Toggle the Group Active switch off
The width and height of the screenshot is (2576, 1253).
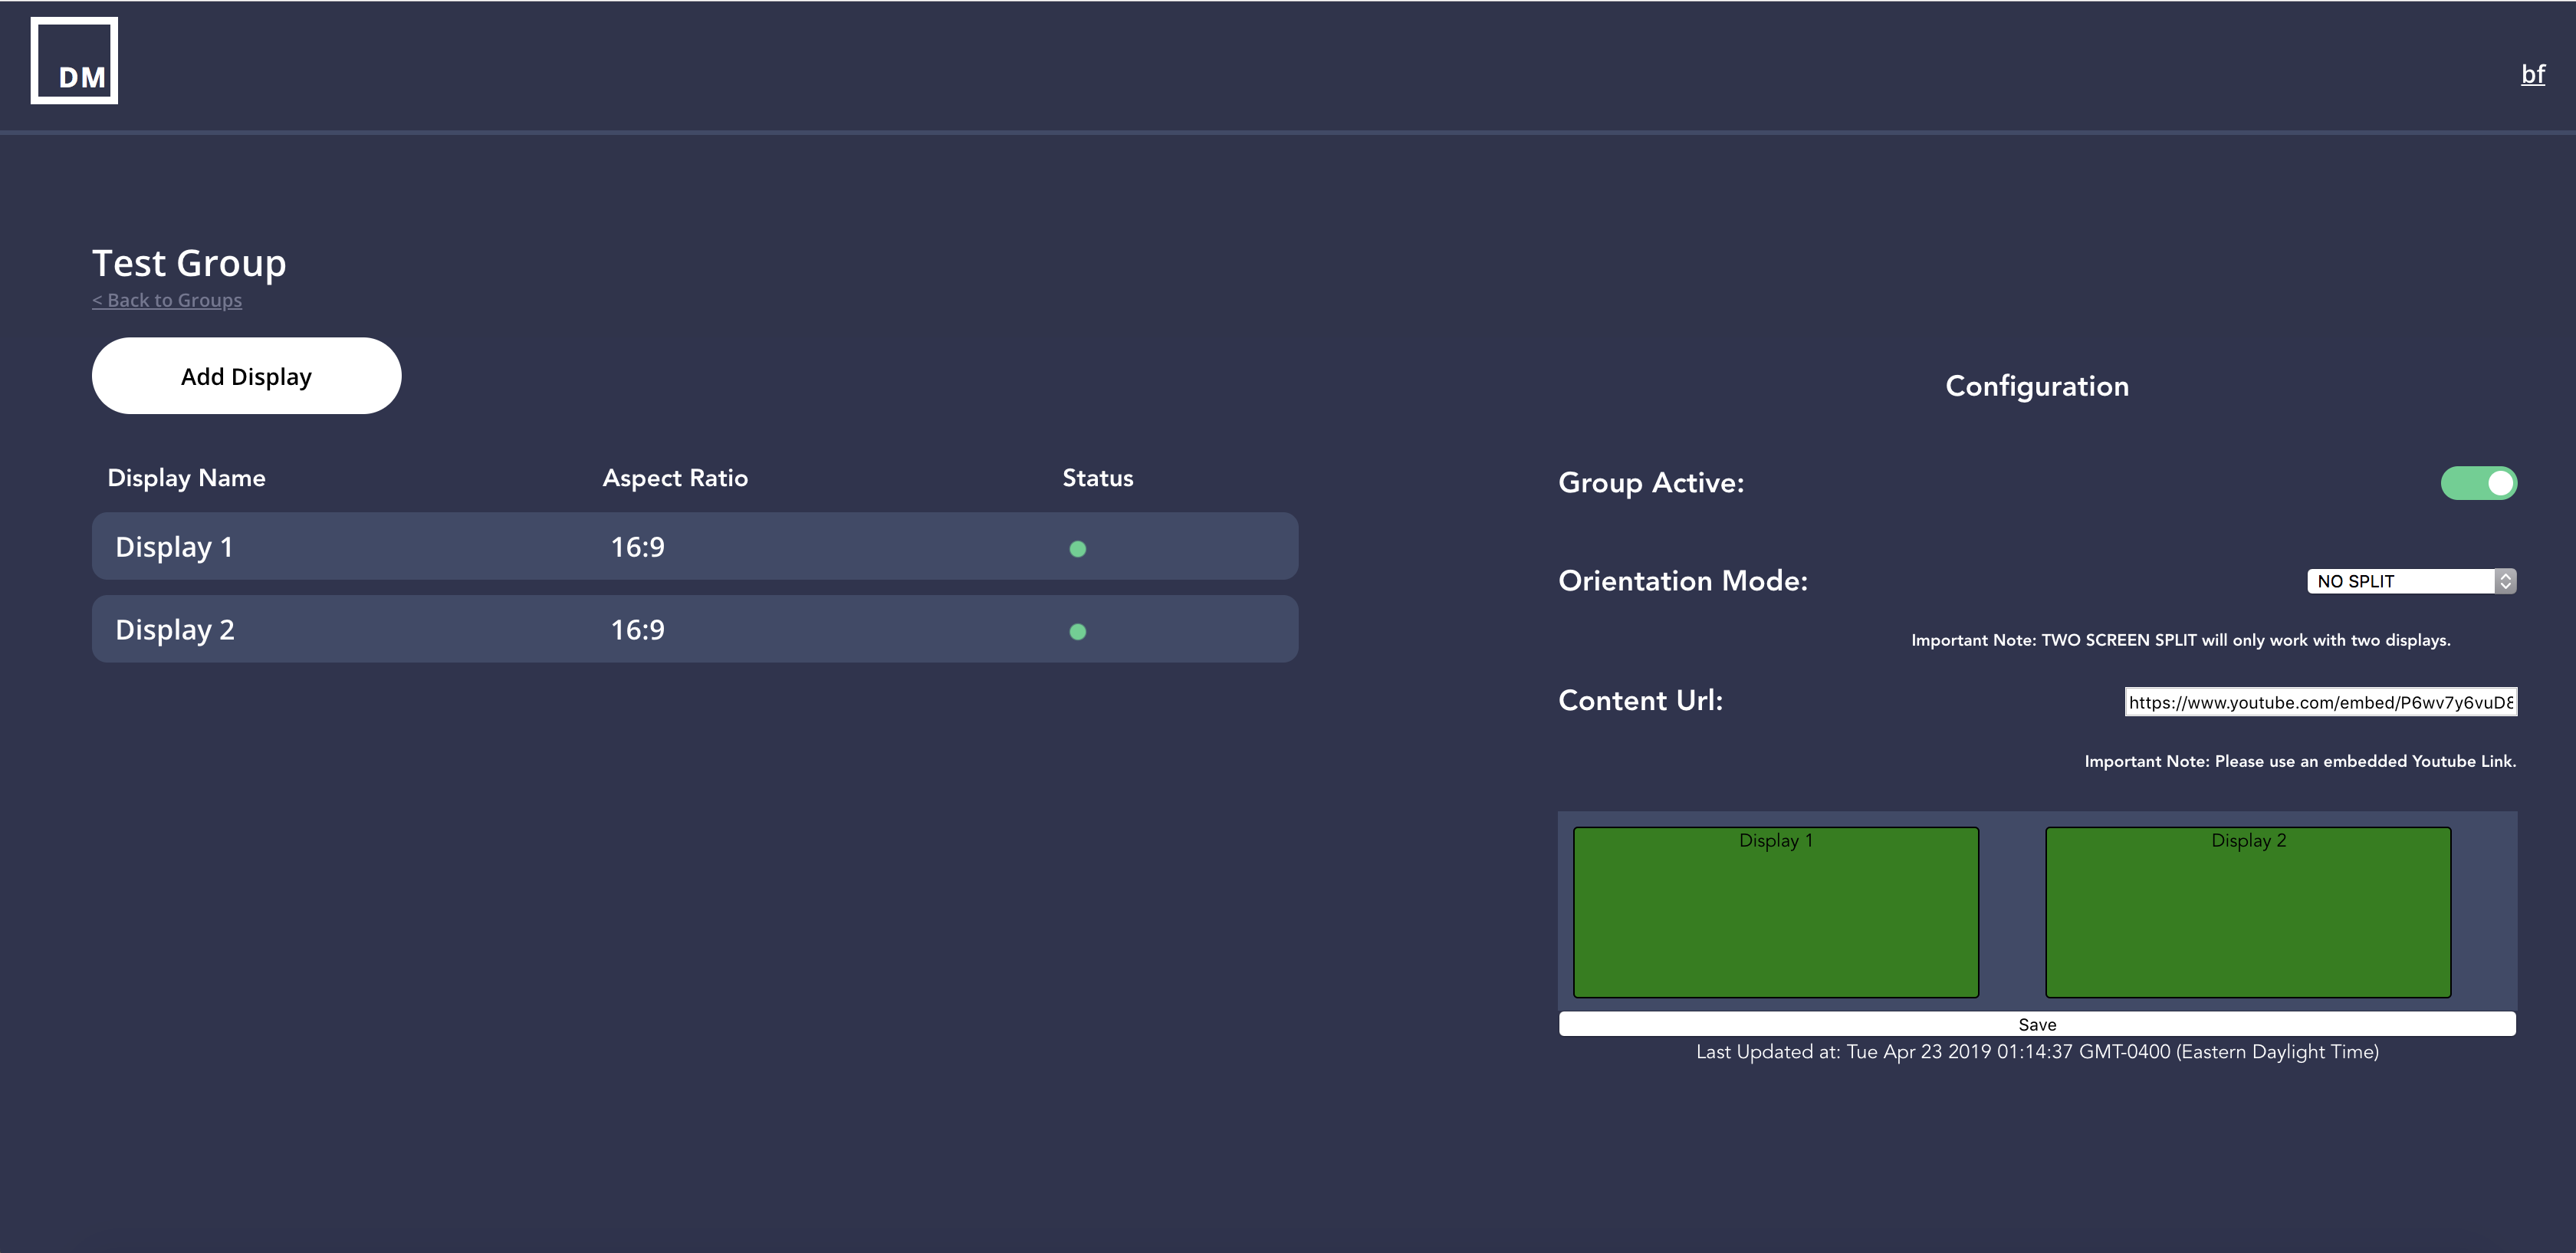click(2478, 483)
